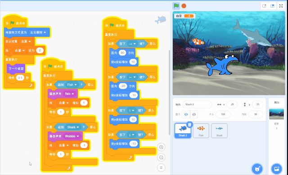288x175 pixels.
Task: Zoom out the code workspace
Action: (x=161, y=157)
